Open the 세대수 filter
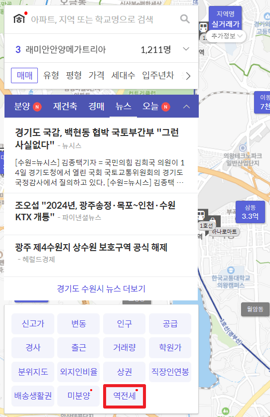 (123, 76)
